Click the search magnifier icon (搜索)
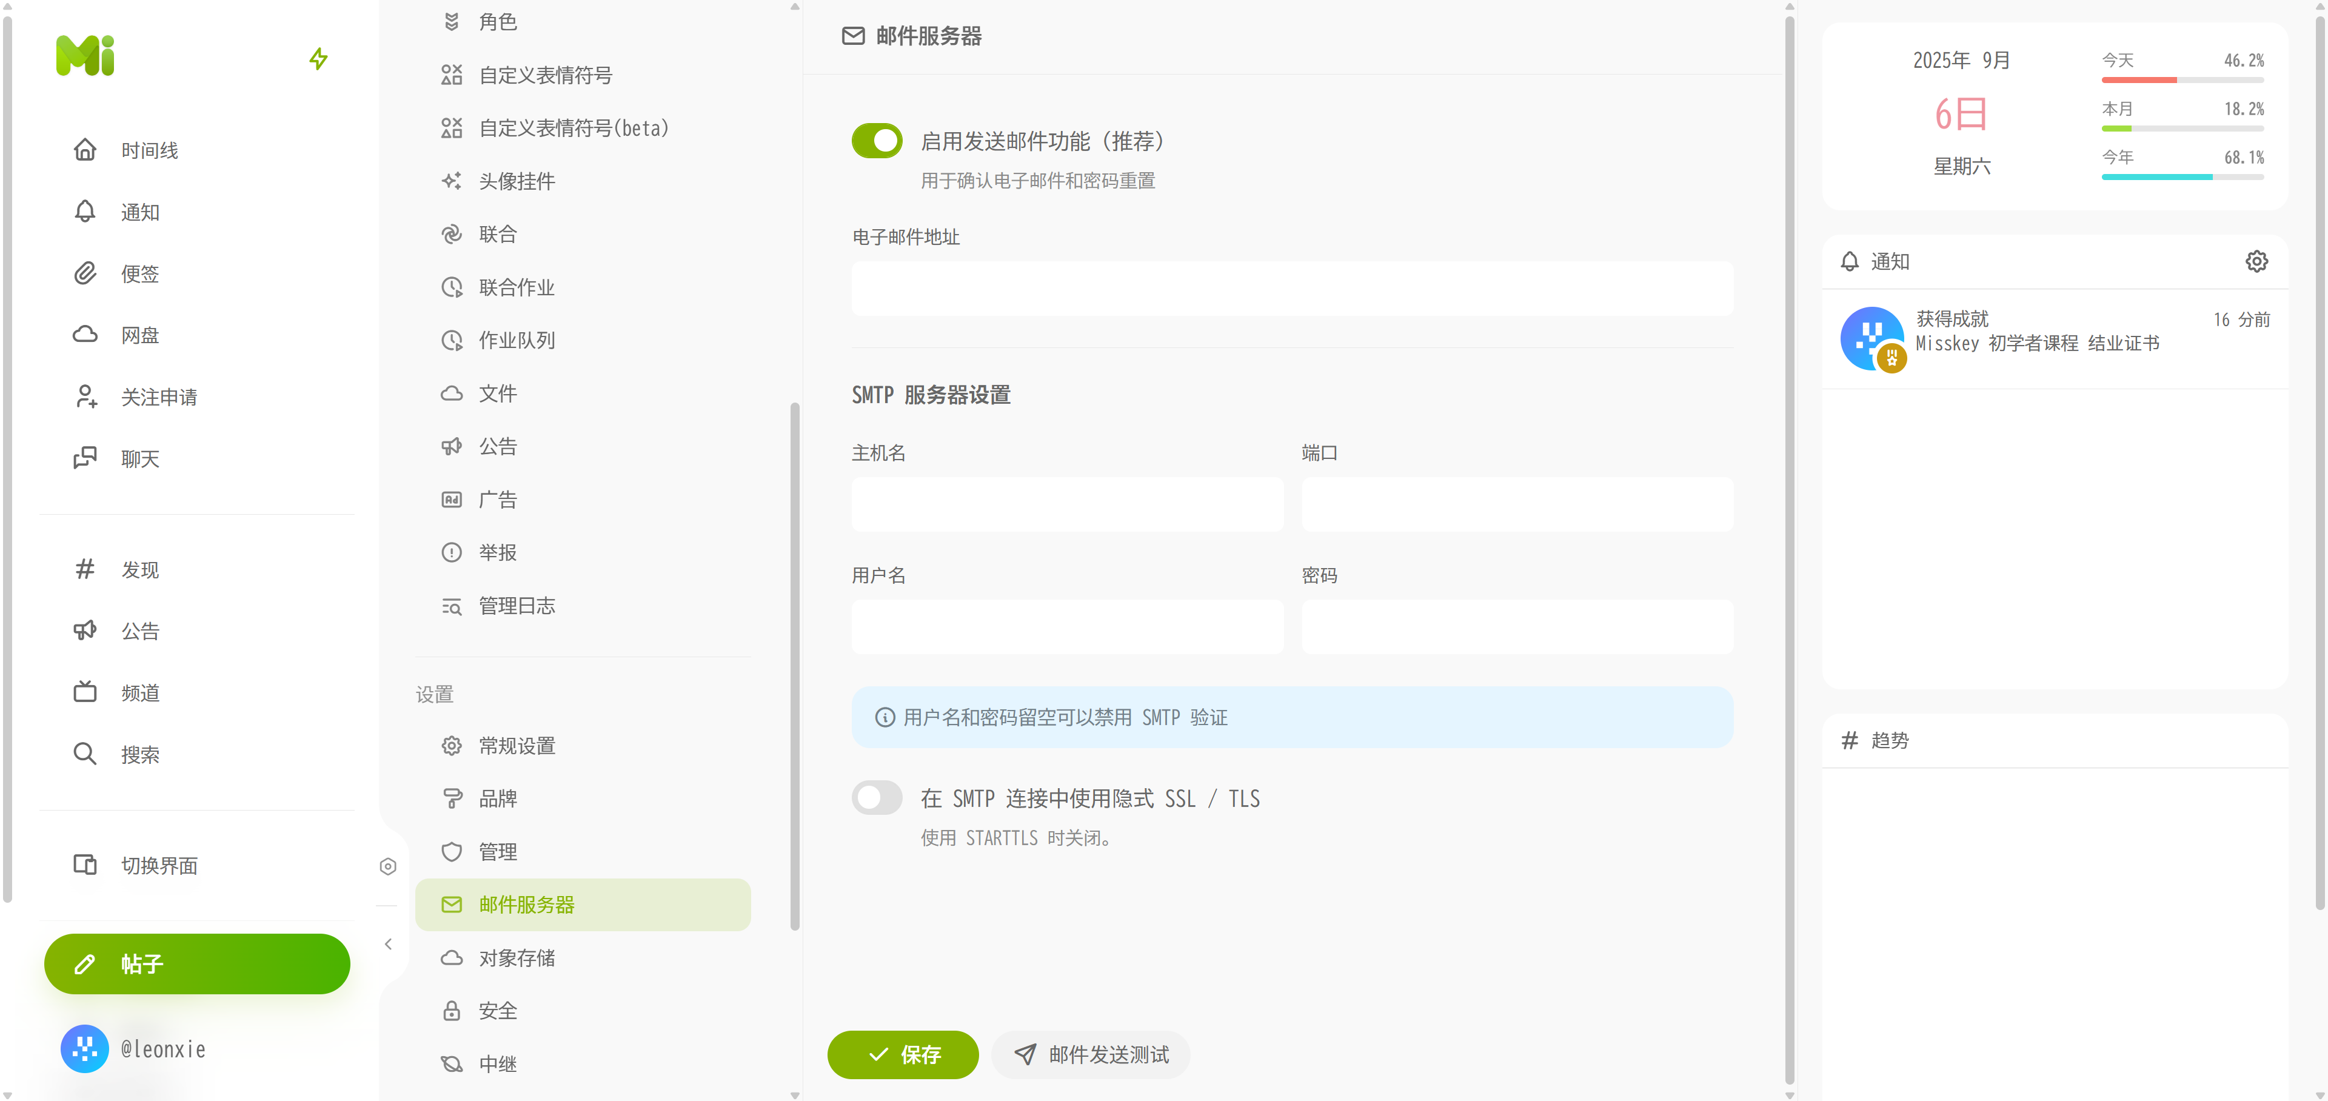The image size is (2328, 1101). pyautogui.click(x=85, y=754)
